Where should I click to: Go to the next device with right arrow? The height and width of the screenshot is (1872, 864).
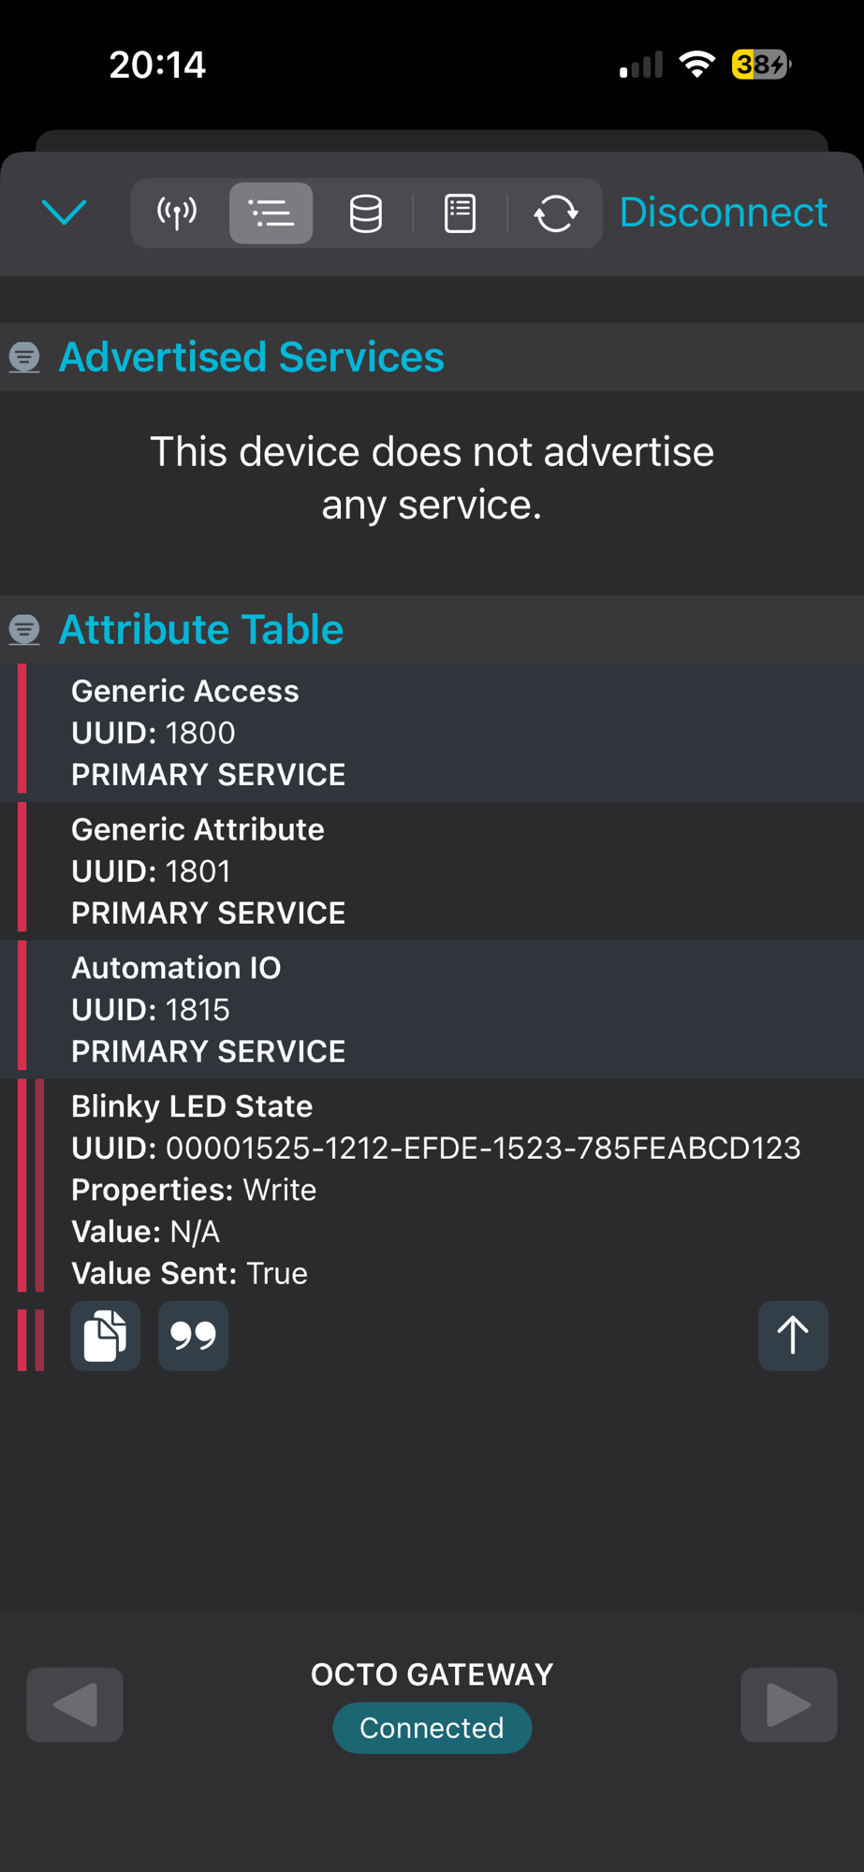[x=788, y=1704]
